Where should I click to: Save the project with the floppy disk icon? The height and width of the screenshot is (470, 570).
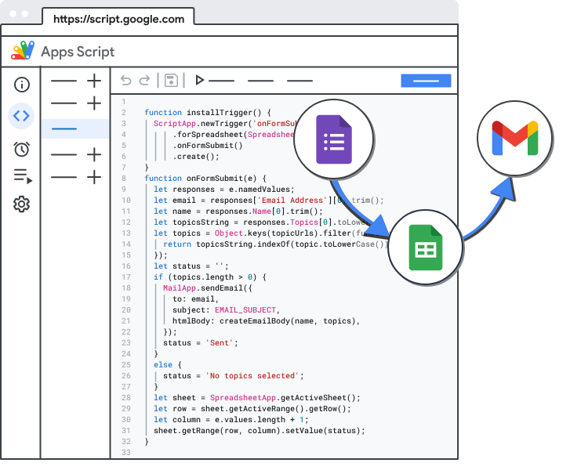pyautogui.click(x=171, y=80)
